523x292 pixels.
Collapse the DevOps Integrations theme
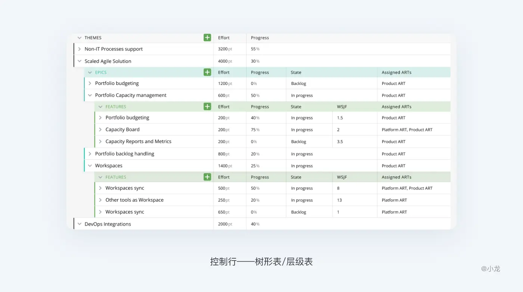point(79,224)
